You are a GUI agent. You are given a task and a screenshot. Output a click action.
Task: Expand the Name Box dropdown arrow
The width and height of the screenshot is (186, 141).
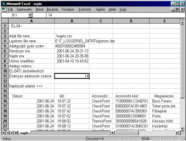pyautogui.click(x=30, y=15)
